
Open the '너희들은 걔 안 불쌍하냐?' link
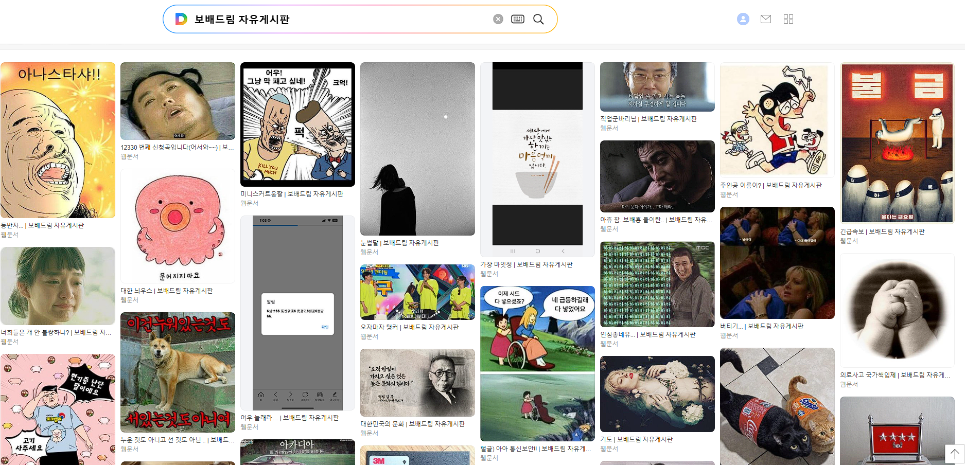point(56,332)
